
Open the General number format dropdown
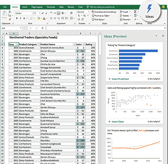tap(89, 12)
